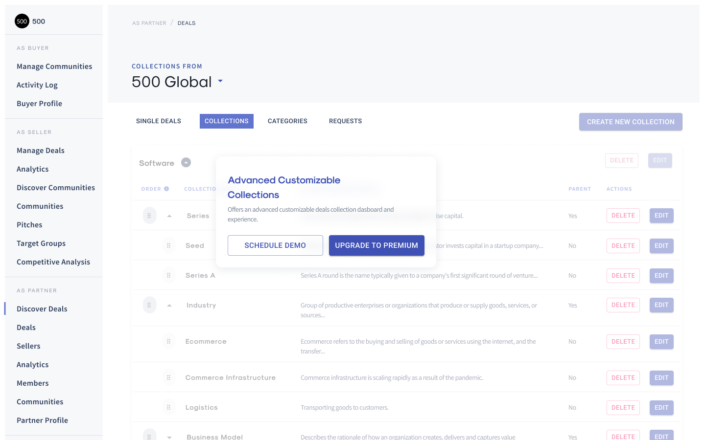The height and width of the screenshot is (440, 705).
Task: Grab the drag handle for Series row
Action: 149,216
